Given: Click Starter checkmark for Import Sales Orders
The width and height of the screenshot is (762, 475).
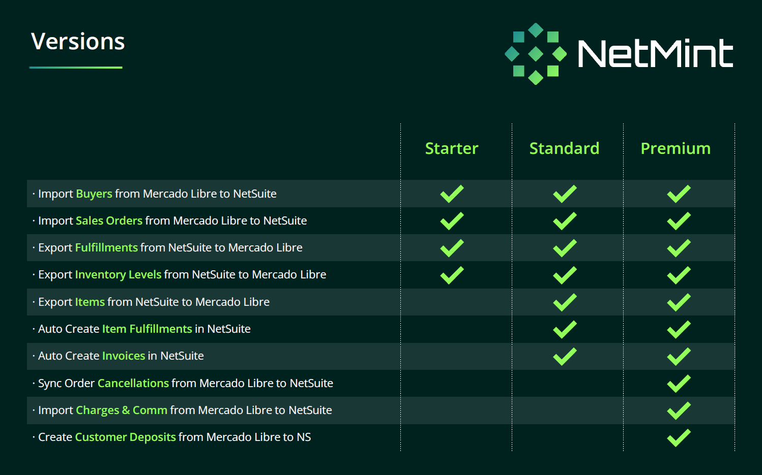Looking at the screenshot, I should click(x=452, y=221).
